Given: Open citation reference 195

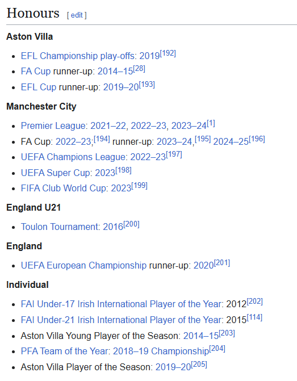Looking at the screenshot, I should pos(203,139).
